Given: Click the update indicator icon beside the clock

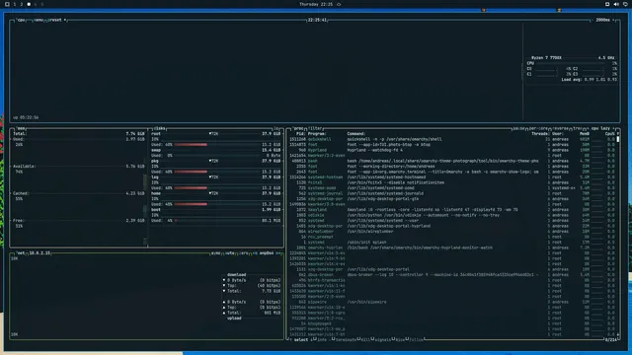Looking at the screenshot, I should click(339, 4).
